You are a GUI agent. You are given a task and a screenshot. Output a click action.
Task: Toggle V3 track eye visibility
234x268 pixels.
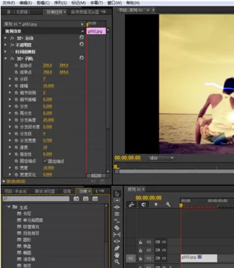point(164,242)
